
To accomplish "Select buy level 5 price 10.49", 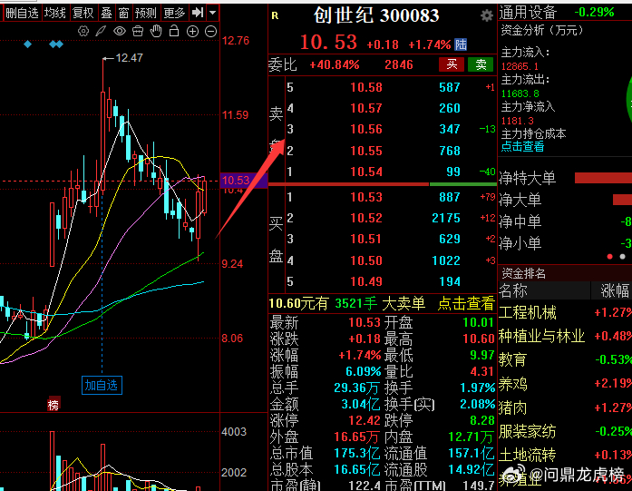I will [366, 281].
